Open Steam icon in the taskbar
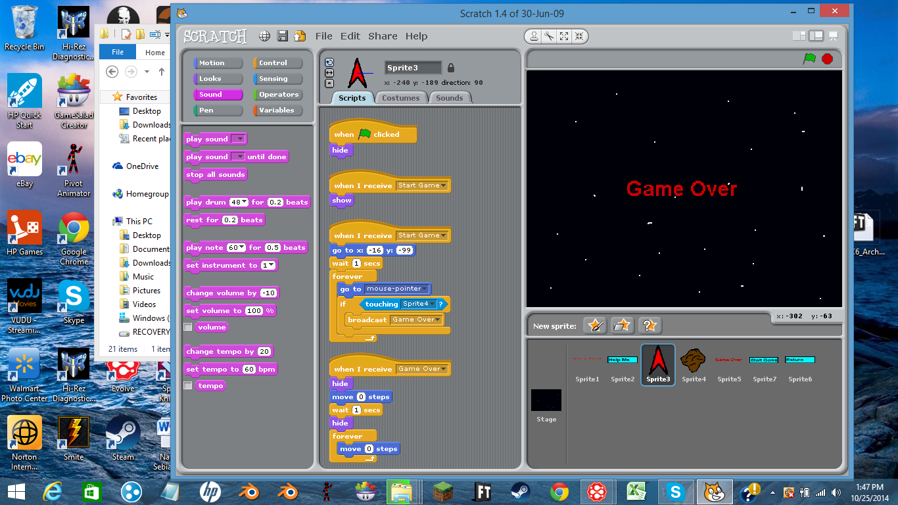This screenshot has width=898, height=505. point(521,491)
